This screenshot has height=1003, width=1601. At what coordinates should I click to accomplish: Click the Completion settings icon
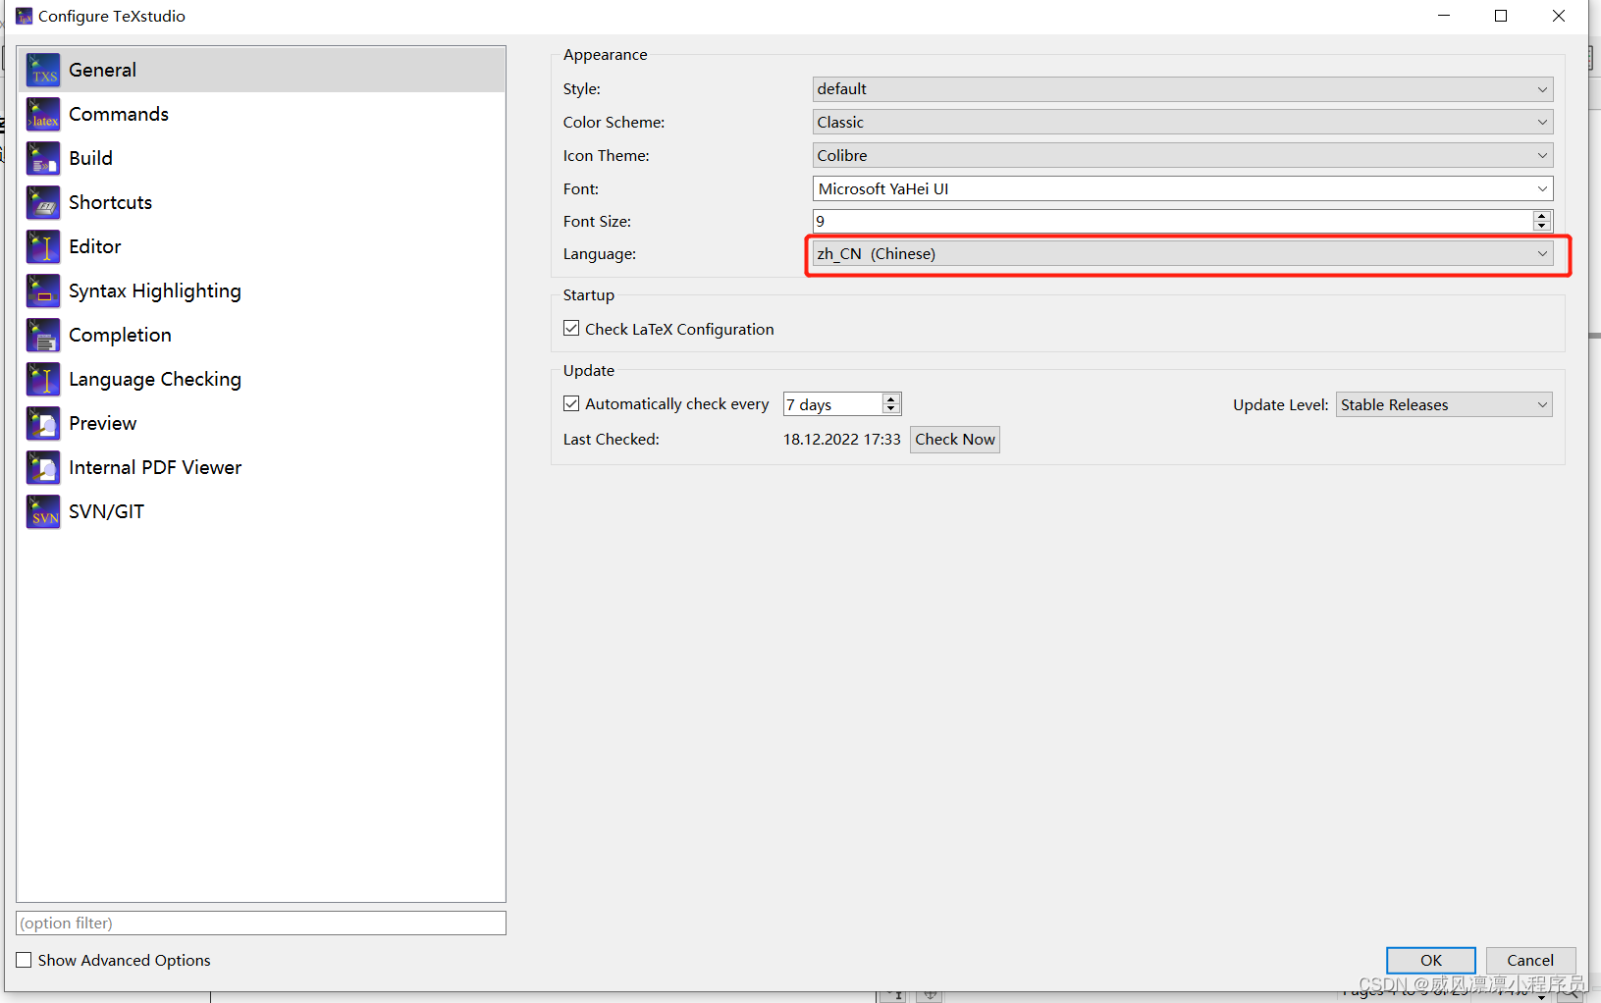43,335
